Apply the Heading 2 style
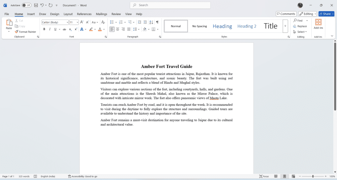 pyautogui.click(x=247, y=26)
